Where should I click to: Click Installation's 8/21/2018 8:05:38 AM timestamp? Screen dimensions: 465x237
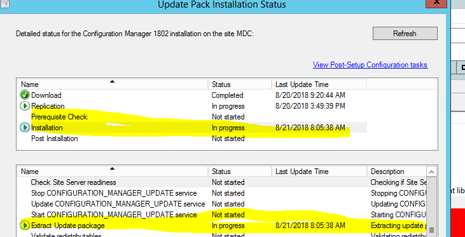pos(310,128)
